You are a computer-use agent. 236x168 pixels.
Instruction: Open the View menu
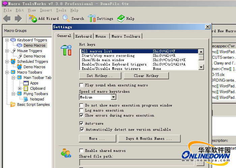(32, 10)
